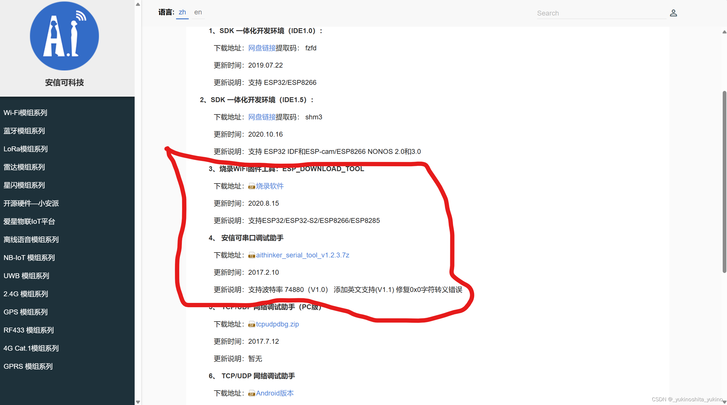Click the zip icon beside Android版本

point(252,393)
